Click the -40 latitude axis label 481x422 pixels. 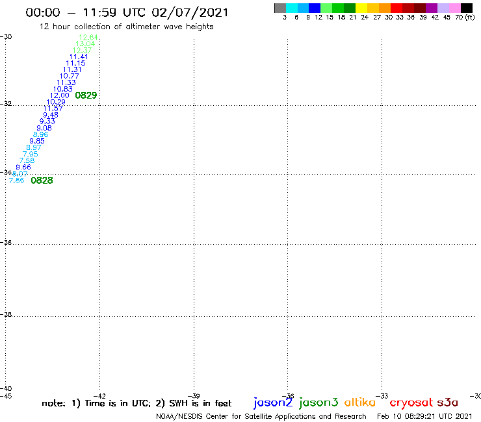[x=6, y=389]
